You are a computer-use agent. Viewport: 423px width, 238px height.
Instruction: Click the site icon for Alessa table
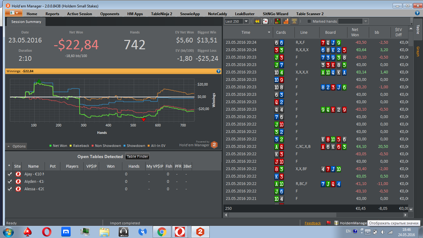coord(18,189)
